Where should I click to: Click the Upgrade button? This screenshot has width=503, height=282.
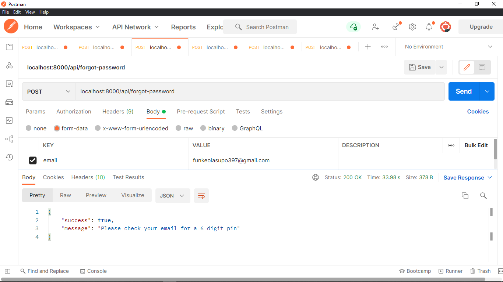coord(481,27)
